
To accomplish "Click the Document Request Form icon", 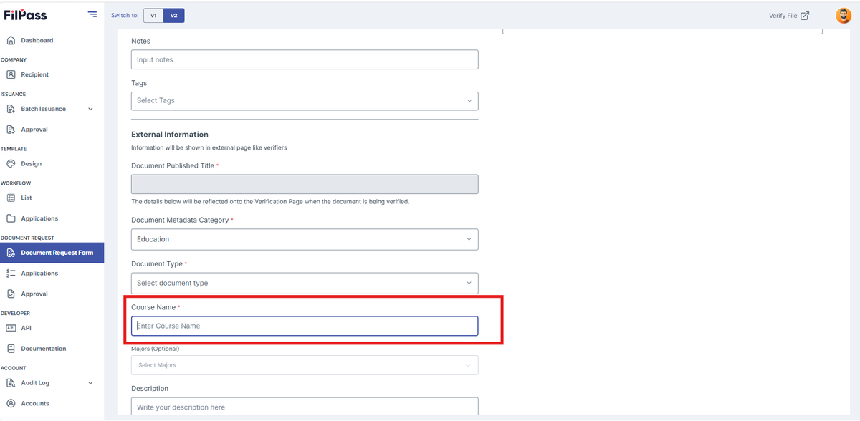I will click(11, 253).
